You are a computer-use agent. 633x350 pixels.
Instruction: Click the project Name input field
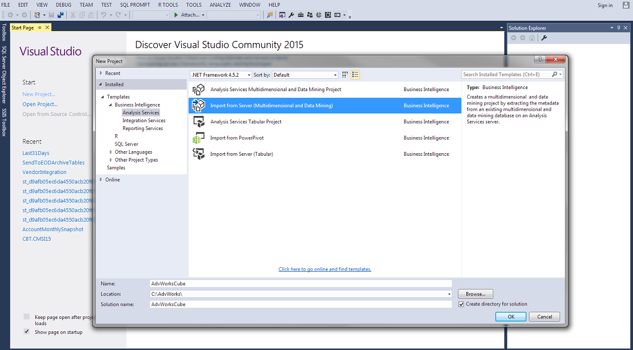300,284
